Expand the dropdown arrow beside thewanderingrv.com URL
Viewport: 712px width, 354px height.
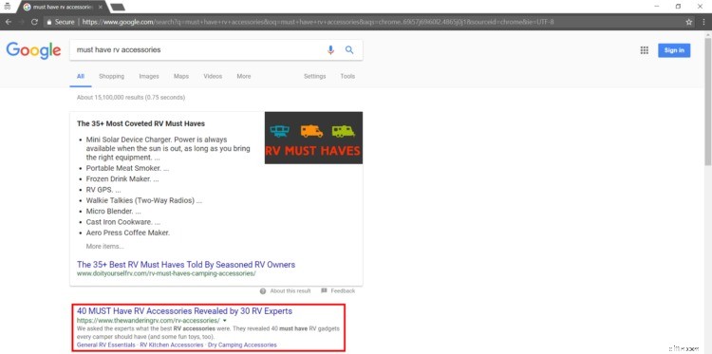pos(224,321)
